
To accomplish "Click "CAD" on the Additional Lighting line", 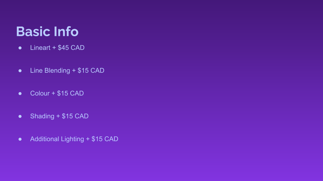I will 111,139.
